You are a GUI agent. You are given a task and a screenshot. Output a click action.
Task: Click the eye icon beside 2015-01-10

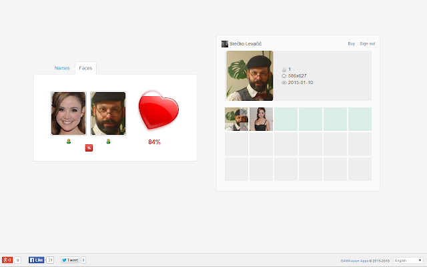pos(284,83)
